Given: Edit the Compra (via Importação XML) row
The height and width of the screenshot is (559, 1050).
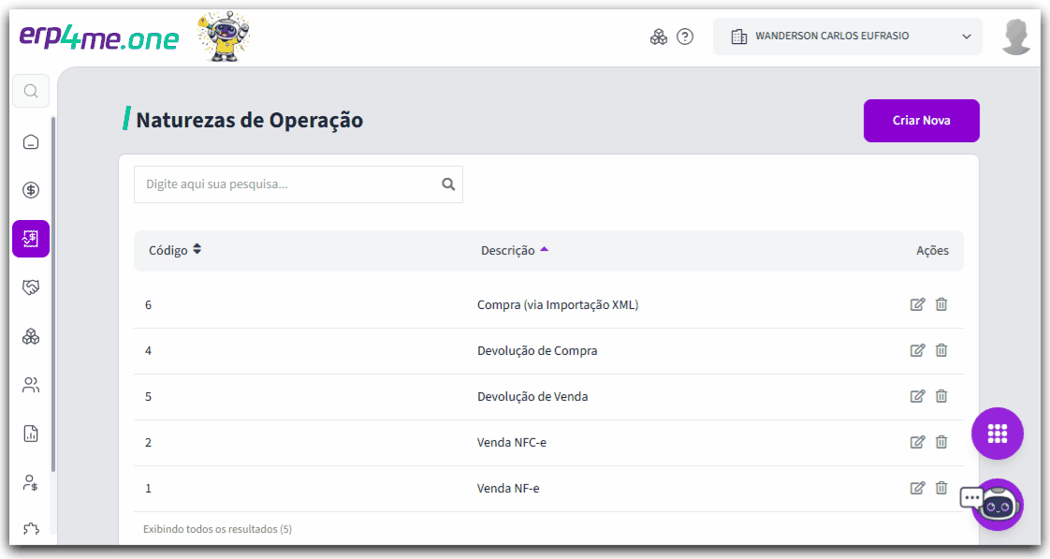Looking at the screenshot, I should (x=917, y=304).
